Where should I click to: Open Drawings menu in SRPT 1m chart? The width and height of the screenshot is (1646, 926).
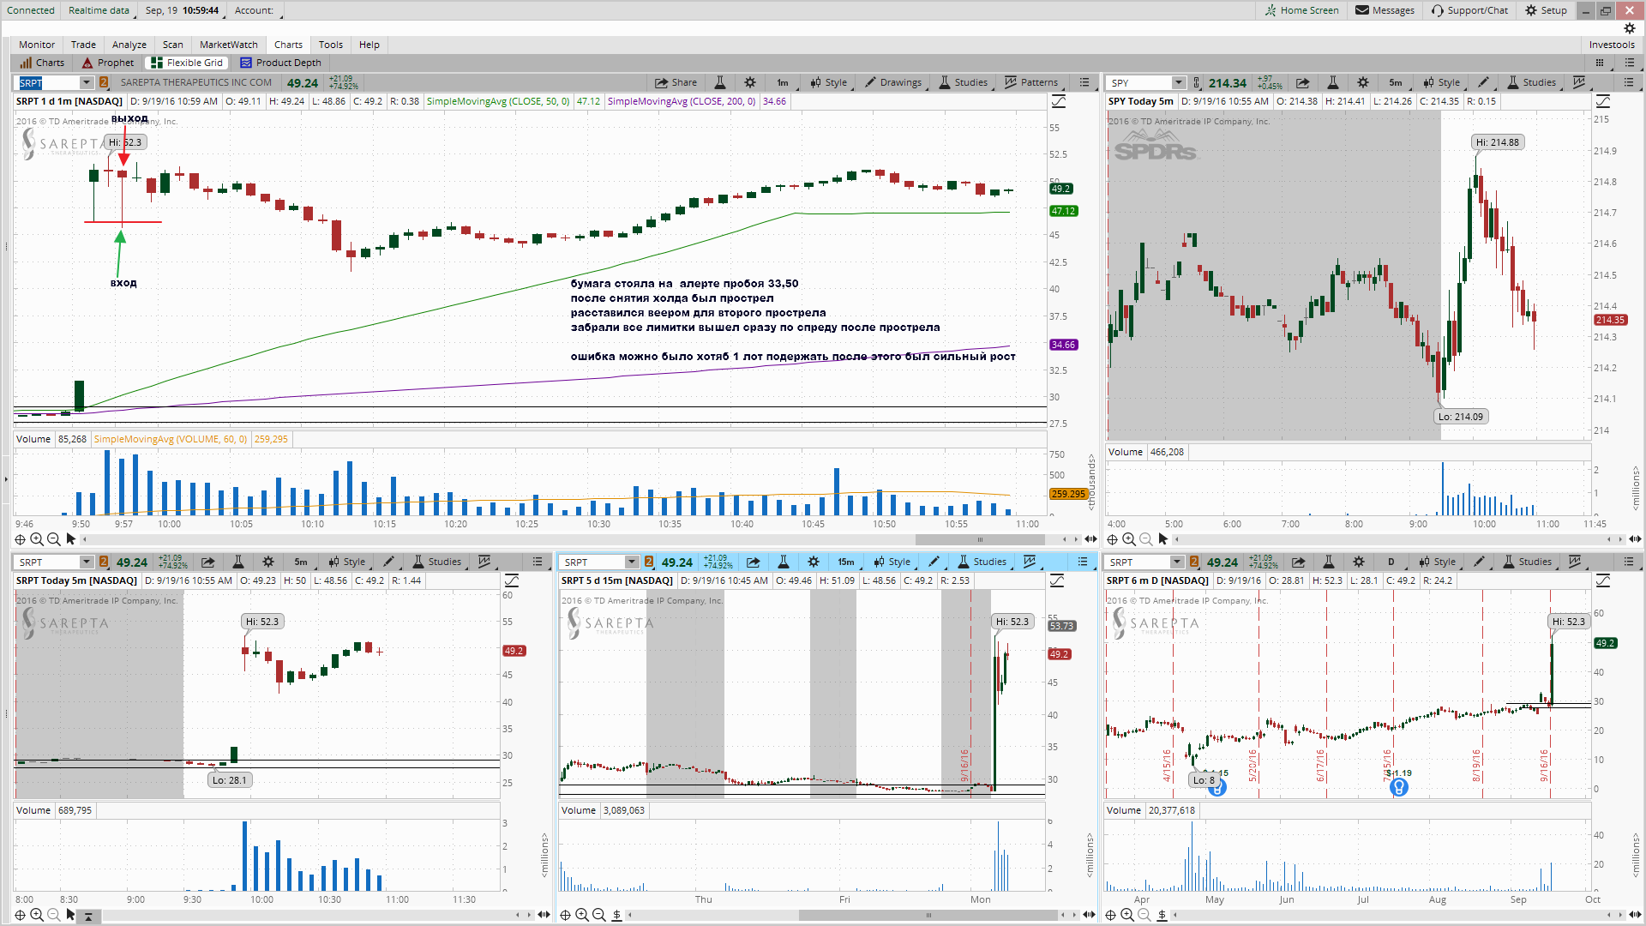[893, 82]
